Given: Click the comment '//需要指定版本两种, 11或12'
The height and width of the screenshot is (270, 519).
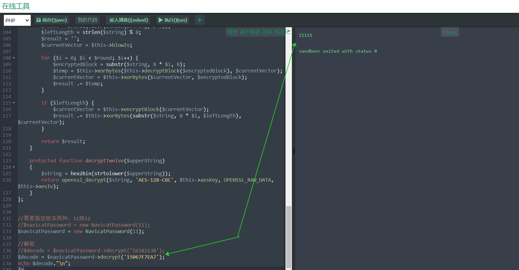Looking at the screenshot, I should pyautogui.click(x=54, y=218).
